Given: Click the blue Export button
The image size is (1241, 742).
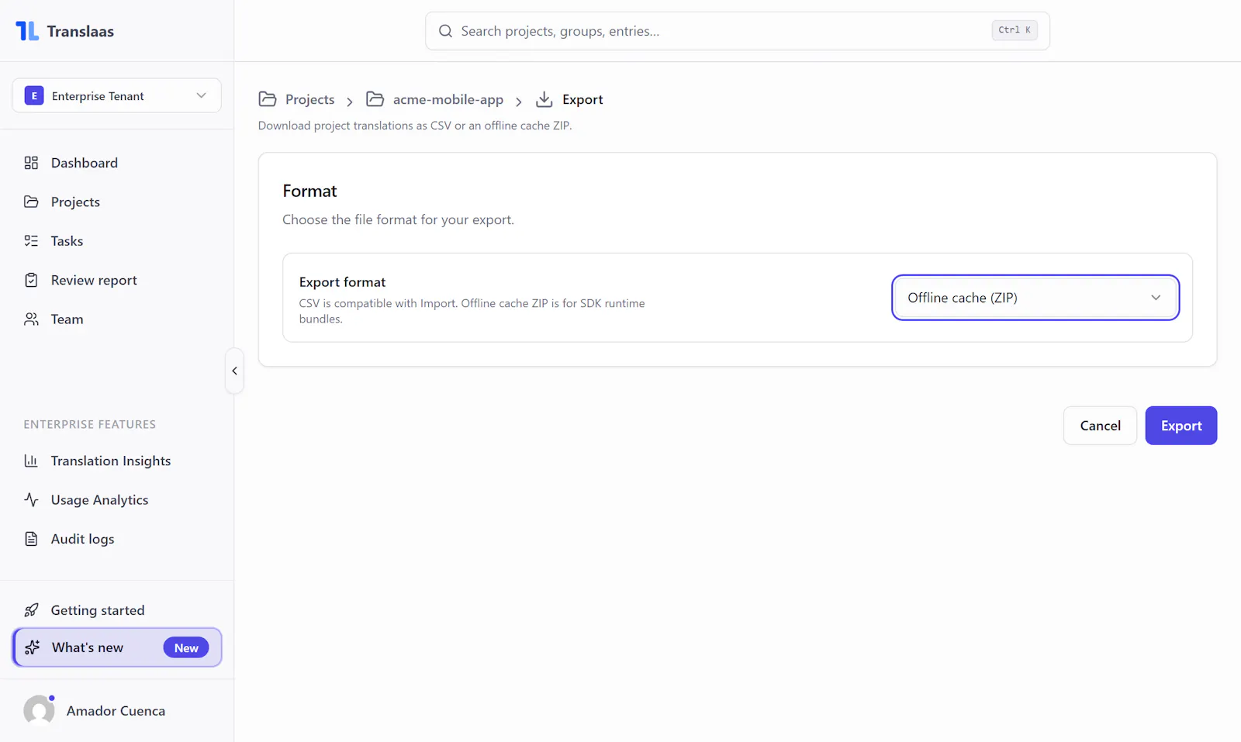Looking at the screenshot, I should tap(1181, 426).
